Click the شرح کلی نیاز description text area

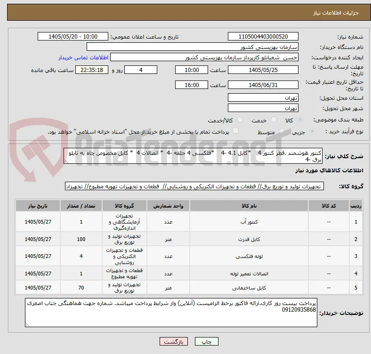pyautogui.click(x=193, y=156)
